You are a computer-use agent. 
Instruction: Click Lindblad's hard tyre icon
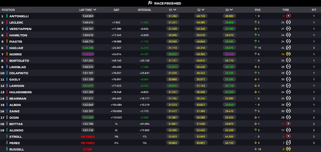[288, 67]
